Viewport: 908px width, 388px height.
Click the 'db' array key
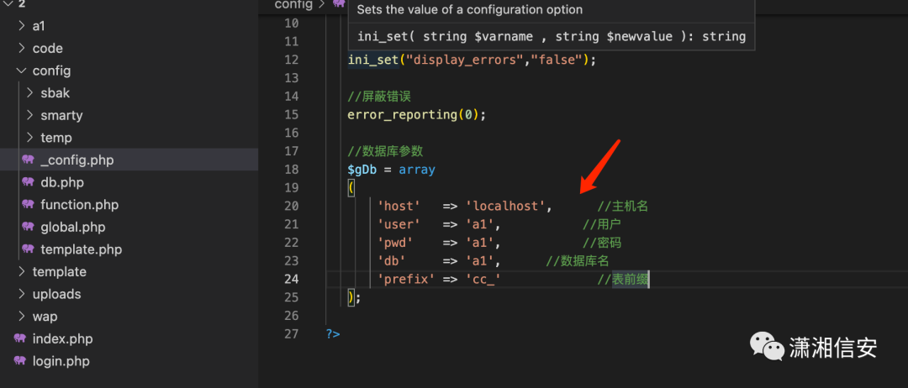click(392, 261)
